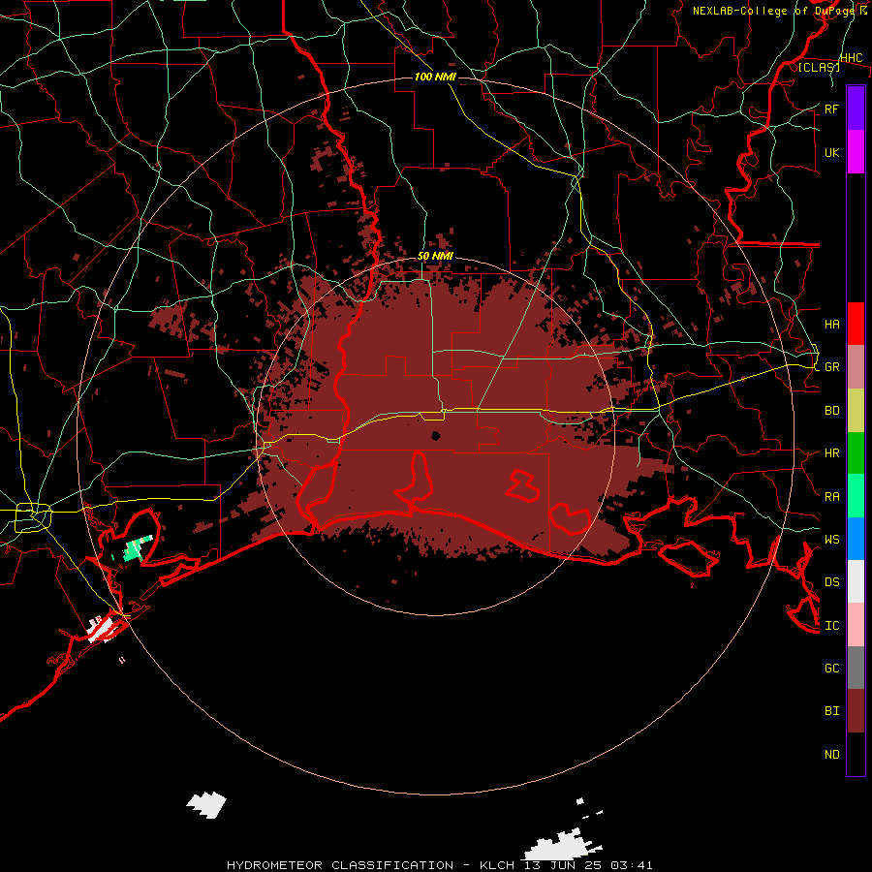The width and height of the screenshot is (872, 872).
Task: Select the GR pinkish legend swatch
Action: pos(856,367)
